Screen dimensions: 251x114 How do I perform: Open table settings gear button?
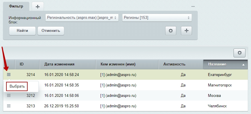(239, 53)
